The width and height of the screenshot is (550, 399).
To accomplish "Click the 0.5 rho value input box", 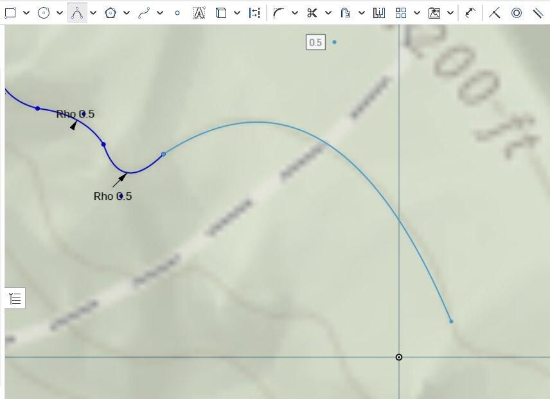I will pos(315,42).
